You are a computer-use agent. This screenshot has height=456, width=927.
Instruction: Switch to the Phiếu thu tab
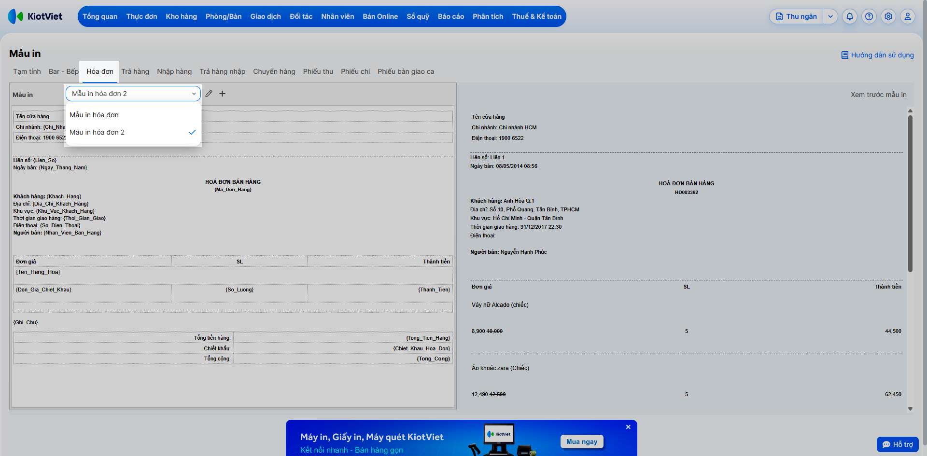[x=318, y=71]
